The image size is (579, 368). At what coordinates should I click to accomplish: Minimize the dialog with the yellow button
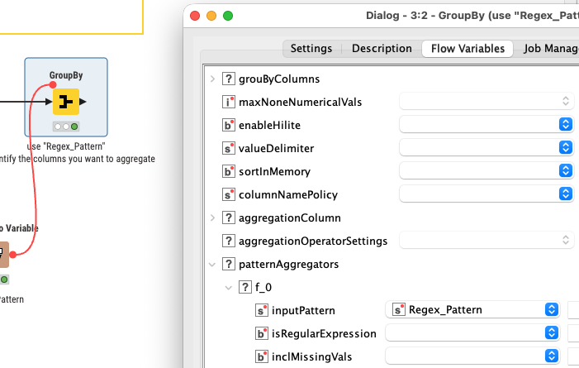(x=211, y=16)
